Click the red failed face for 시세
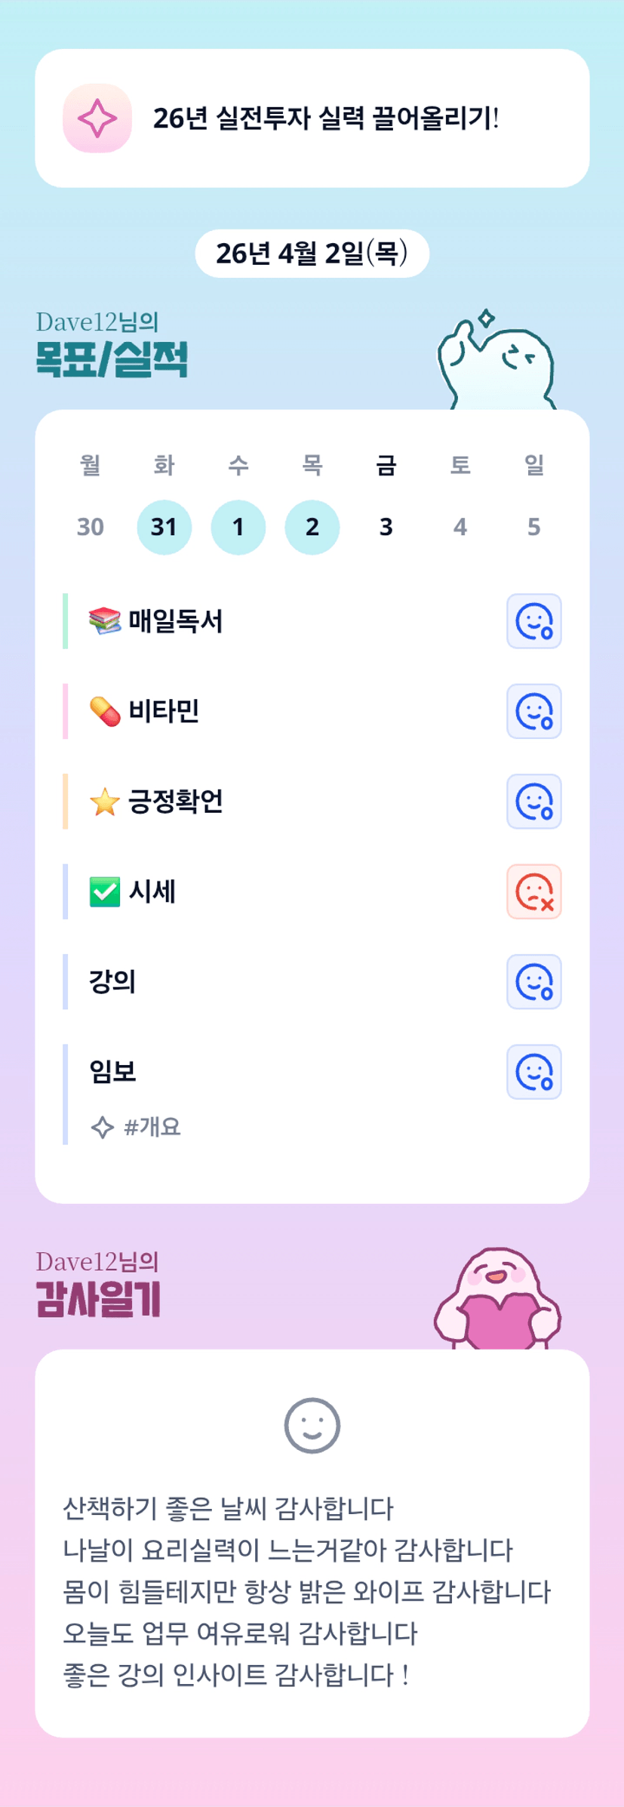The image size is (624, 1807). [x=533, y=891]
